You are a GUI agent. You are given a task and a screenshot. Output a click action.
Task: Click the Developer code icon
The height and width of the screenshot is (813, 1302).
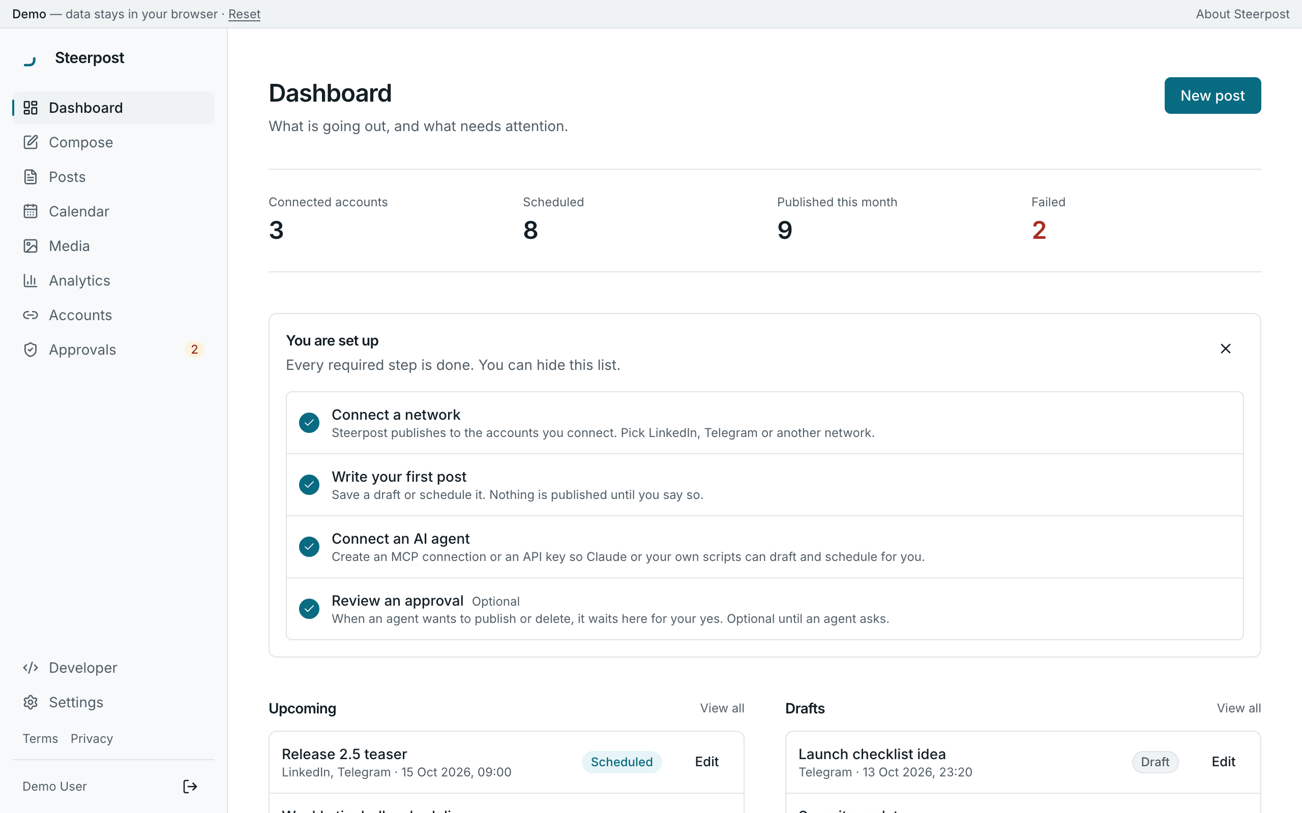(31, 667)
